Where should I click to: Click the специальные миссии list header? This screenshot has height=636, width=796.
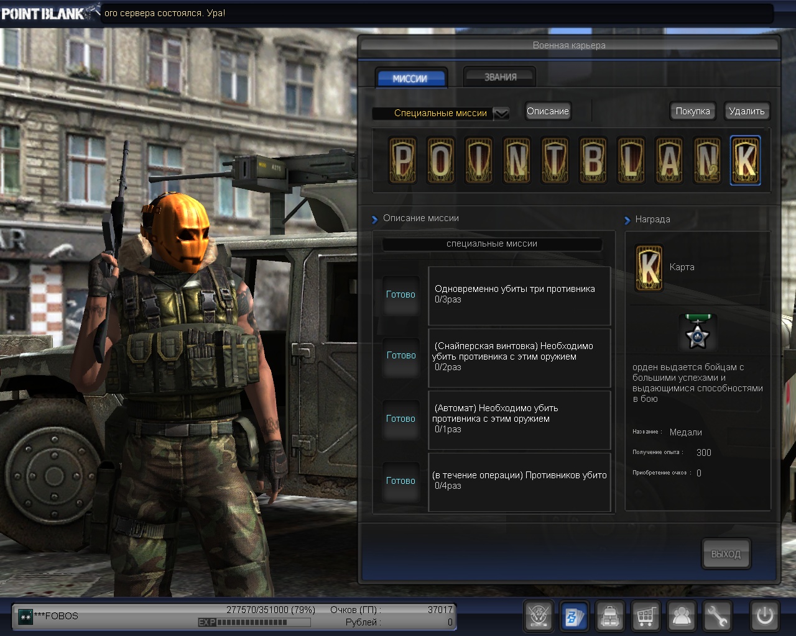tap(492, 244)
